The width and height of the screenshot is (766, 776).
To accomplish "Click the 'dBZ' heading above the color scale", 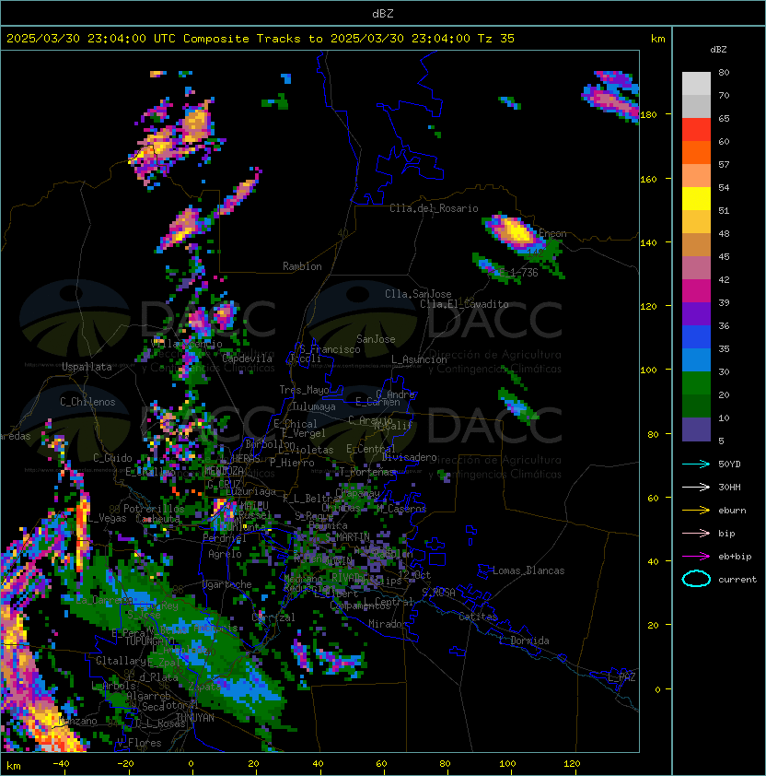I will coord(718,50).
